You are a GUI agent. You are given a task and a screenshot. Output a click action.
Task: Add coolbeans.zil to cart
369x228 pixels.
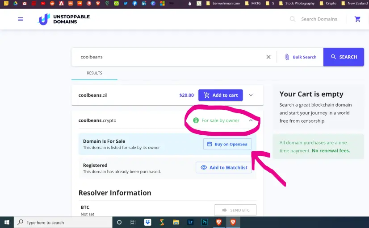pos(221,95)
